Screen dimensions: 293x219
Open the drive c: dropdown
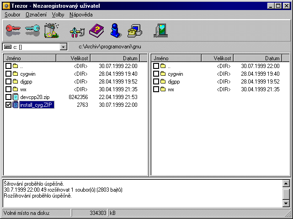point(63,47)
